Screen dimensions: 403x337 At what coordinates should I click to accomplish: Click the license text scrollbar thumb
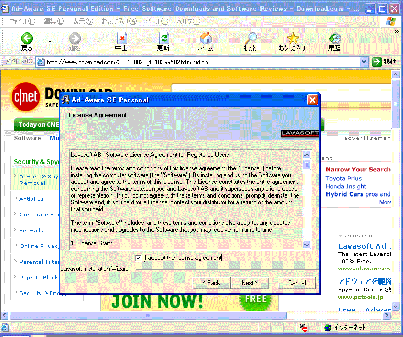307,165
